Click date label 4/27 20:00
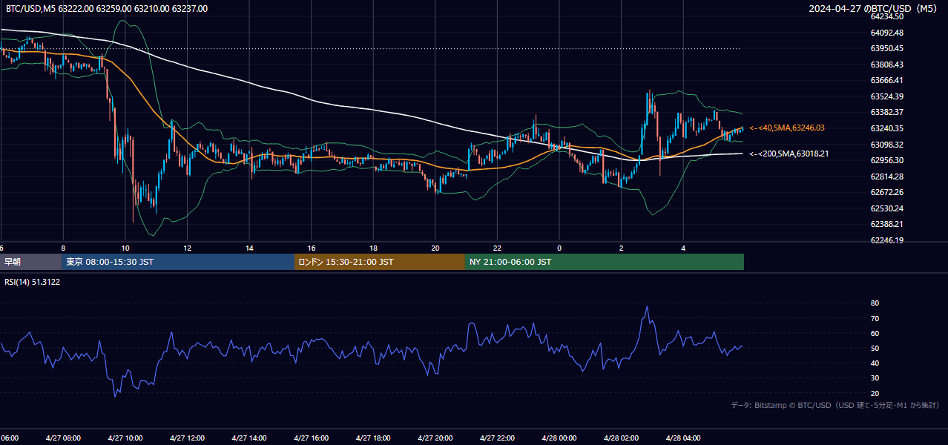 [x=435, y=438]
